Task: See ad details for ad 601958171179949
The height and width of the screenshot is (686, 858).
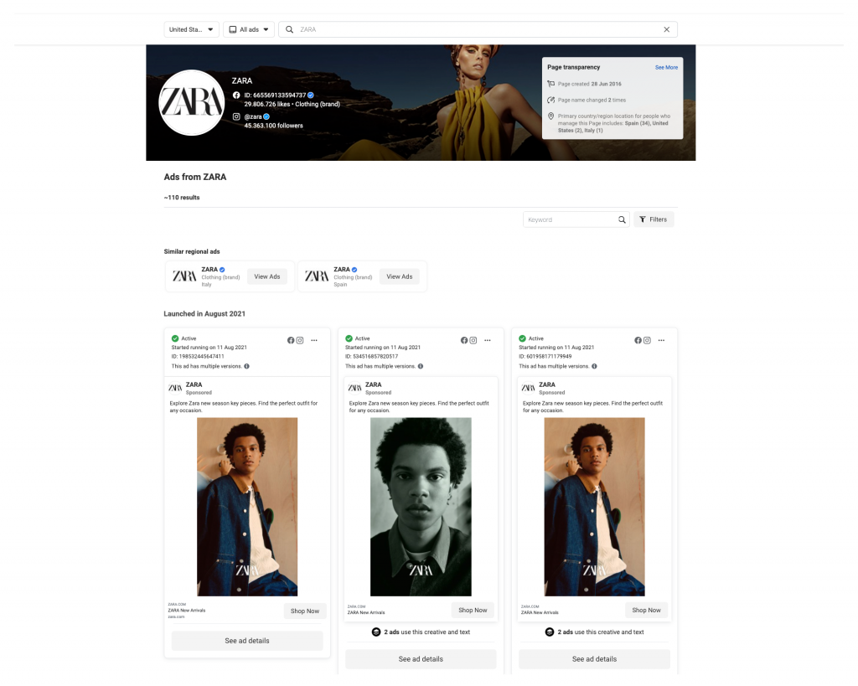Action: 594,659
